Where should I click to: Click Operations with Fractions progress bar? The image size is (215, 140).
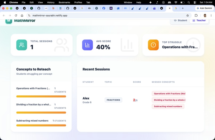41,96
